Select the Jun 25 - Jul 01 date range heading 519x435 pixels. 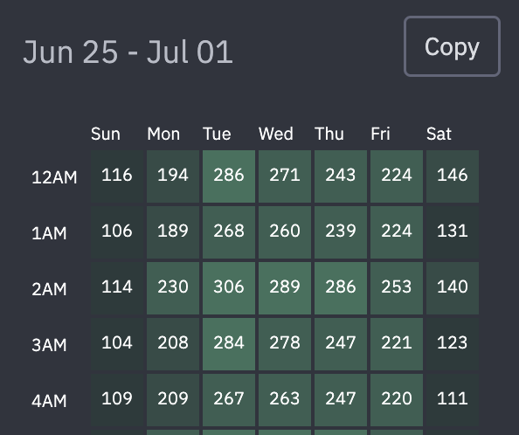tap(128, 52)
